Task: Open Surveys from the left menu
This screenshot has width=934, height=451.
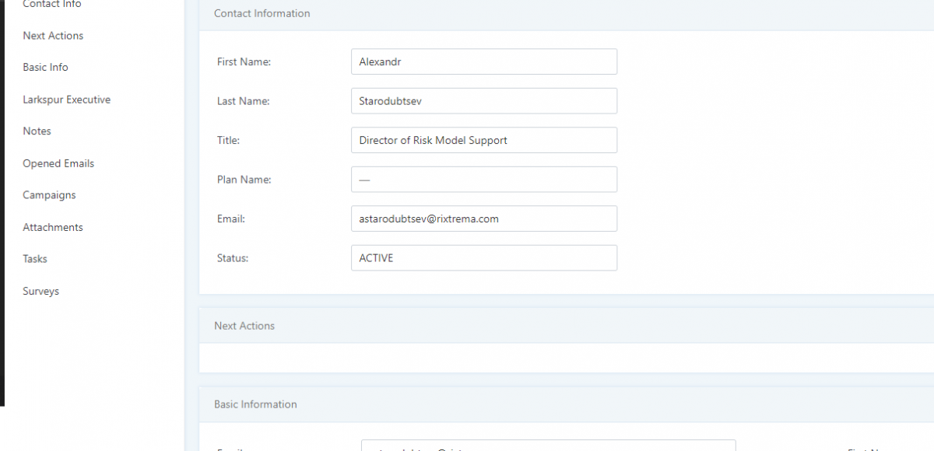Action: click(40, 291)
